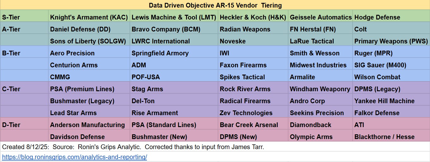
Task: Click the Blackthorne / Hesse cell
Action: point(391,137)
